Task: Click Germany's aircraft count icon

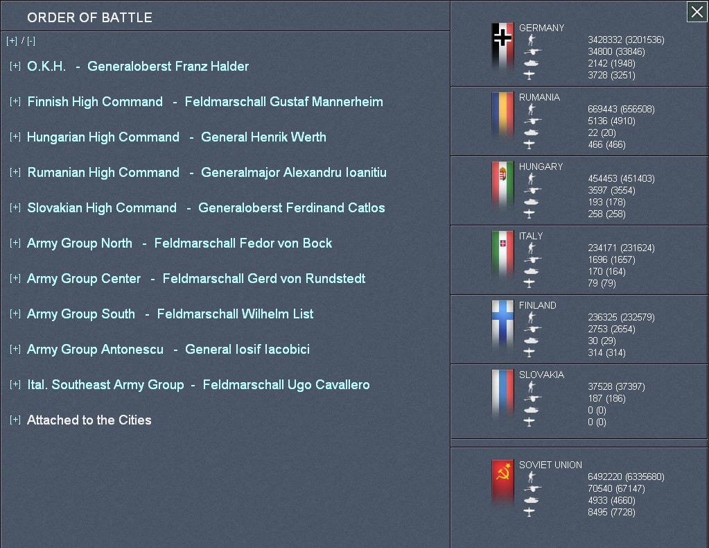Action: coord(530,75)
